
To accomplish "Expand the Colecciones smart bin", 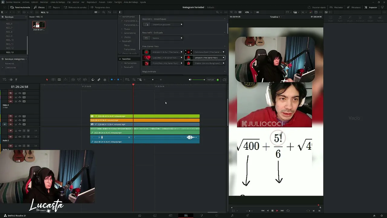I will (3, 68).
